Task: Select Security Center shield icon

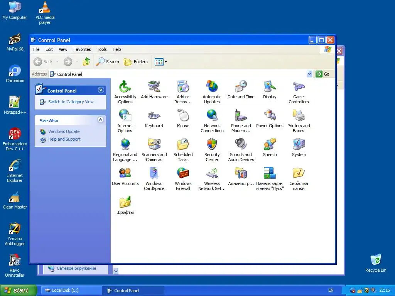Action: coord(212,145)
